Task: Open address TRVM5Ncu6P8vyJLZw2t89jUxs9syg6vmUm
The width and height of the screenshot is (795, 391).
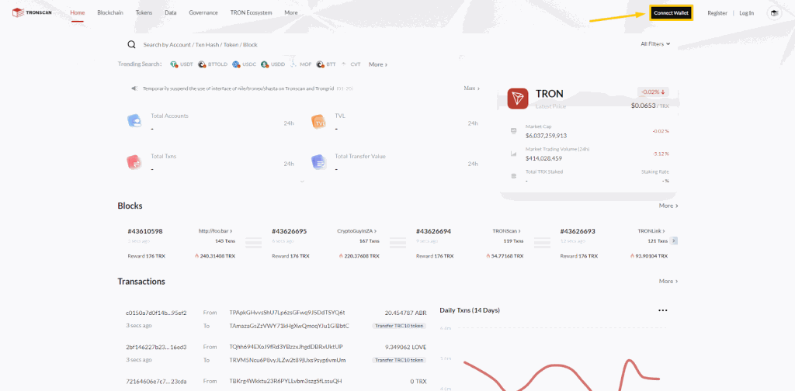Action: (x=287, y=360)
